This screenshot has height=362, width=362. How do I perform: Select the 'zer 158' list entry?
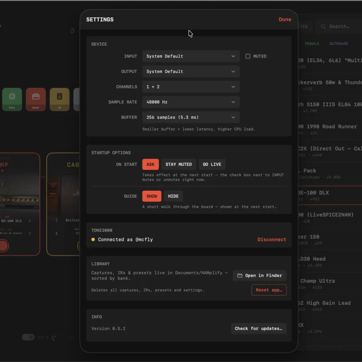pyautogui.click(x=330, y=239)
